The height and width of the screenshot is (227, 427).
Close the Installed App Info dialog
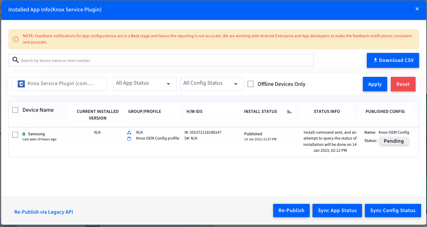[x=417, y=9]
